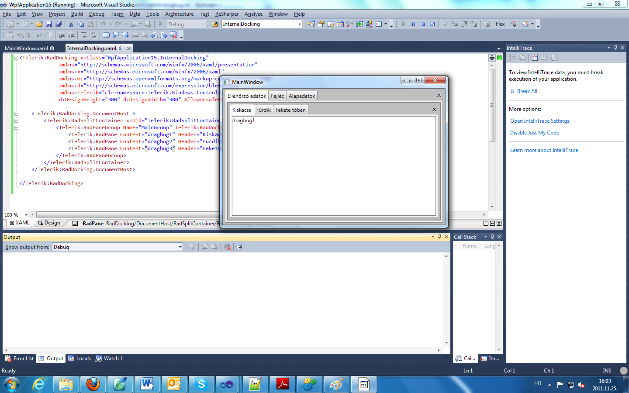This screenshot has height=393, width=629.
Task: Click the XAML editor vertical scrollbar thumb
Action: [492, 105]
